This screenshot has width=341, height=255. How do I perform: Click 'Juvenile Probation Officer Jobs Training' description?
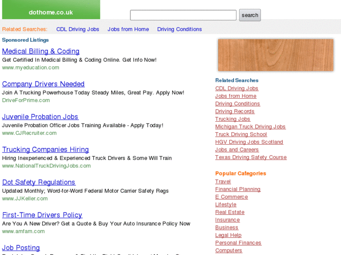point(83,125)
